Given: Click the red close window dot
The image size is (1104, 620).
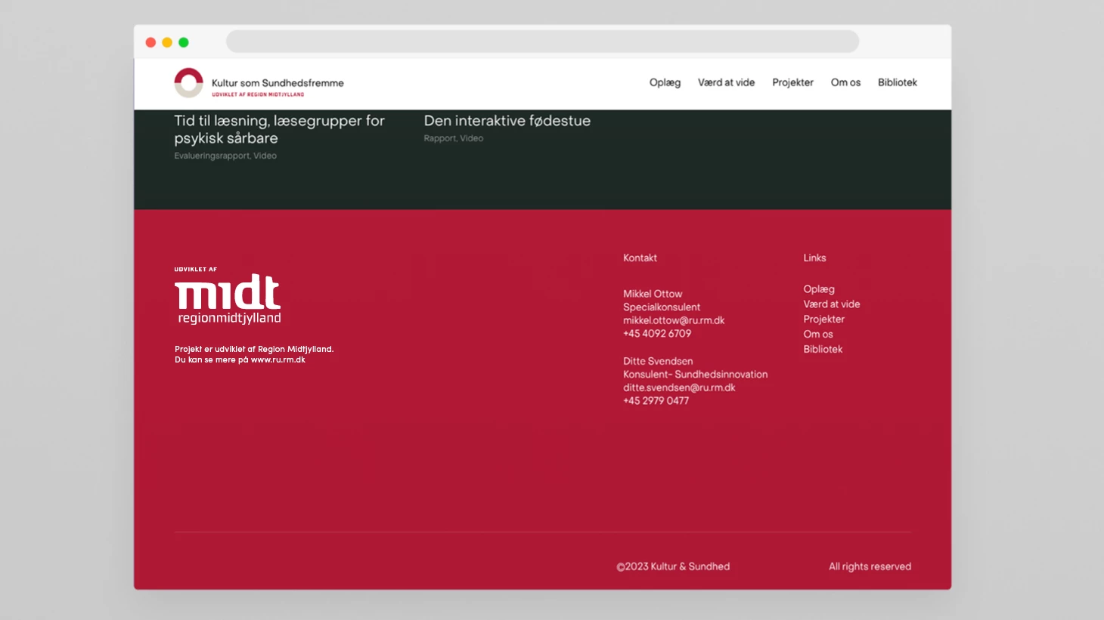Looking at the screenshot, I should (150, 42).
